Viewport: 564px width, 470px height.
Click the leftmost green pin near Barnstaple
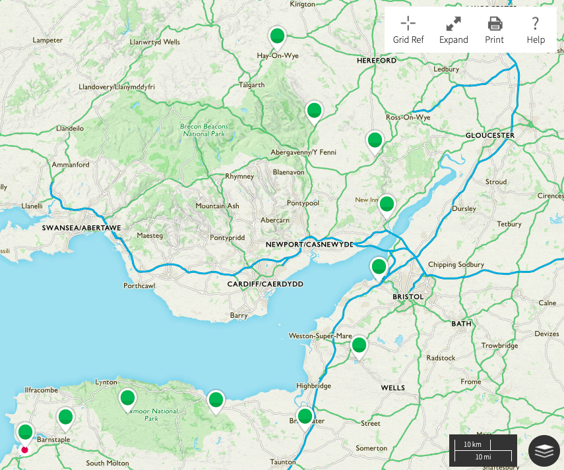pyautogui.click(x=25, y=432)
